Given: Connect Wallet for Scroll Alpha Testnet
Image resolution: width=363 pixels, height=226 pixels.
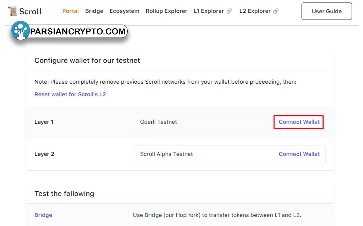Looking at the screenshot, I should 299,154.
